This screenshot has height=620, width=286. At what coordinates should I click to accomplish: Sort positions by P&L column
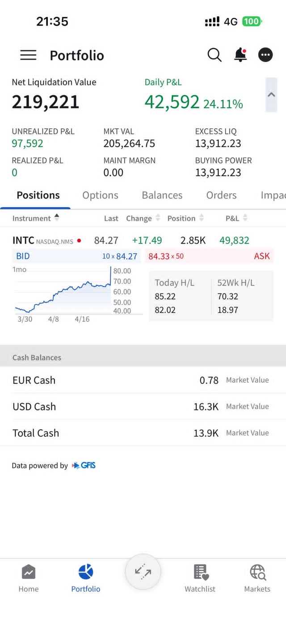(x=236, y=218)
